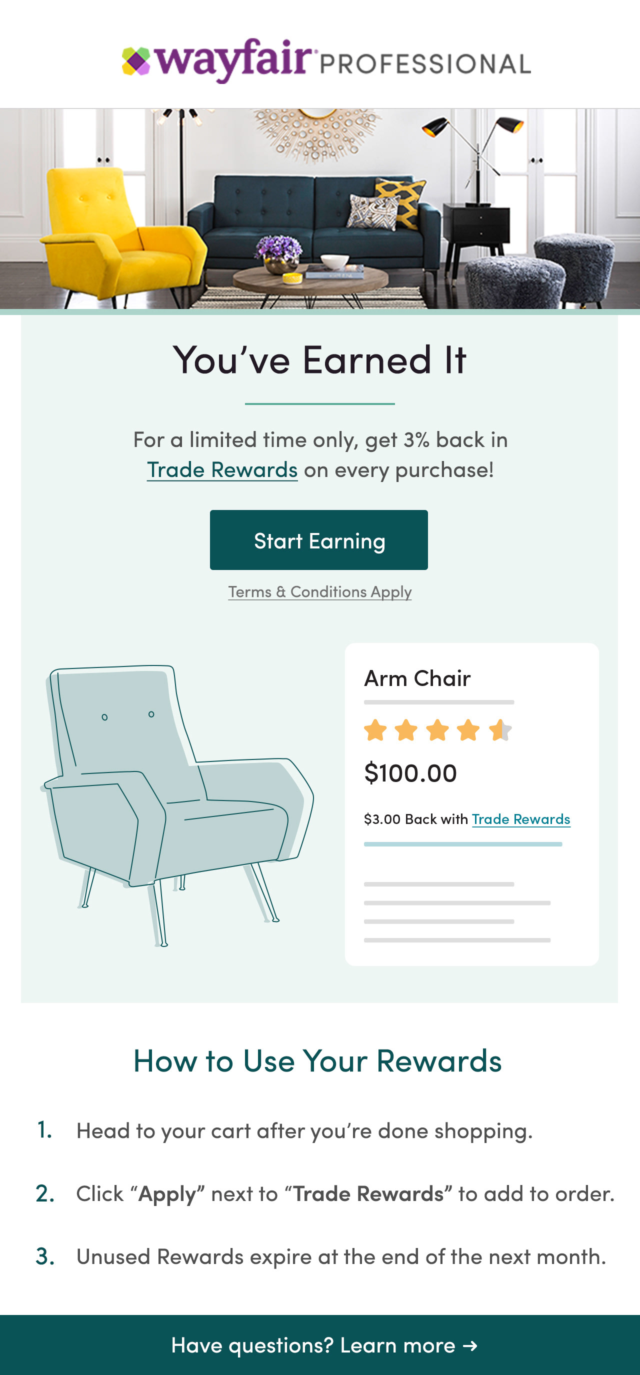Click the How to Use Your Rewards heading
This screenshot has width=640, height=1375.
(x=317, y=1060)
